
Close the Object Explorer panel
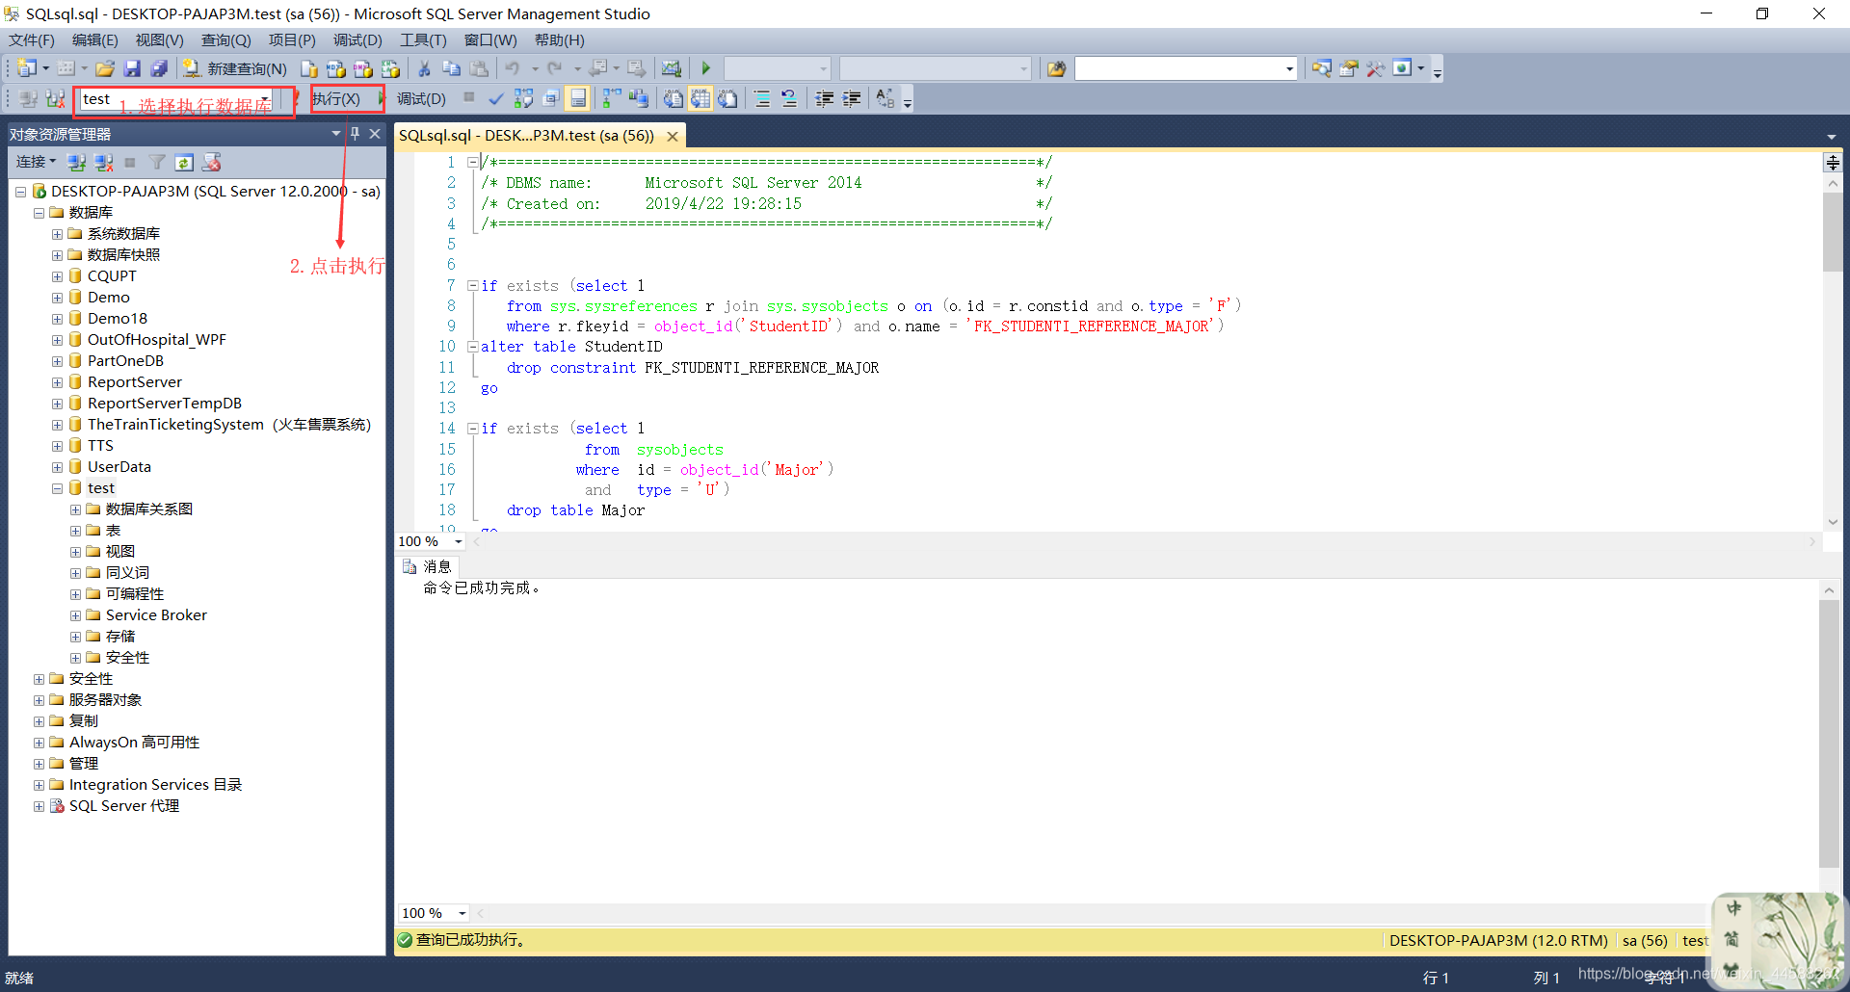[375, 134]
